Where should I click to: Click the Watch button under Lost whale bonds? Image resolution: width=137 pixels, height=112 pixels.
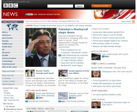(105, 57)
